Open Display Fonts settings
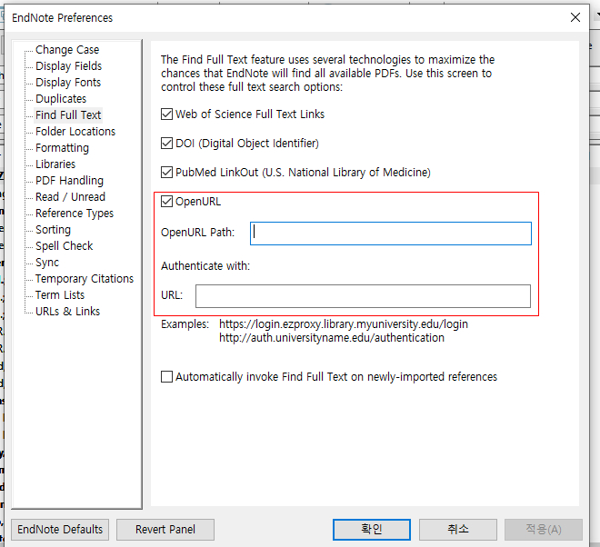The image size is (600, 547). pos(68,83)
